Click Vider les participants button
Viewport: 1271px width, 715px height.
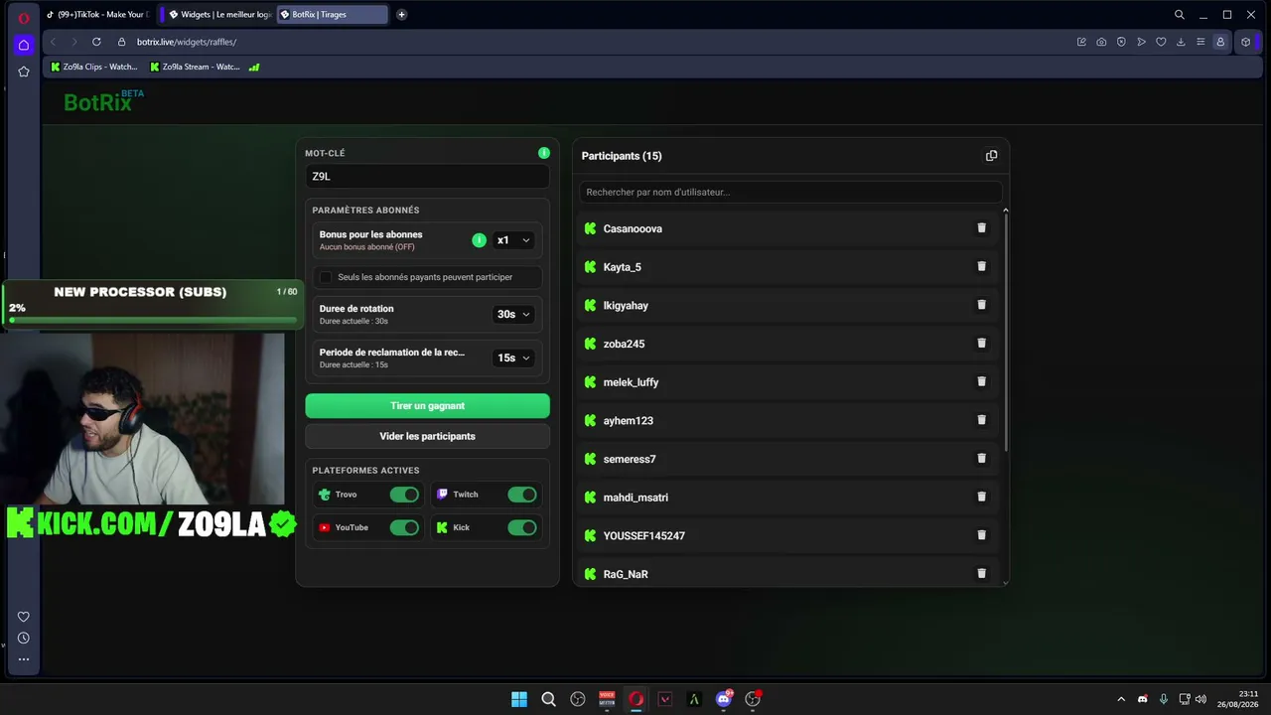tap(427, 436)
